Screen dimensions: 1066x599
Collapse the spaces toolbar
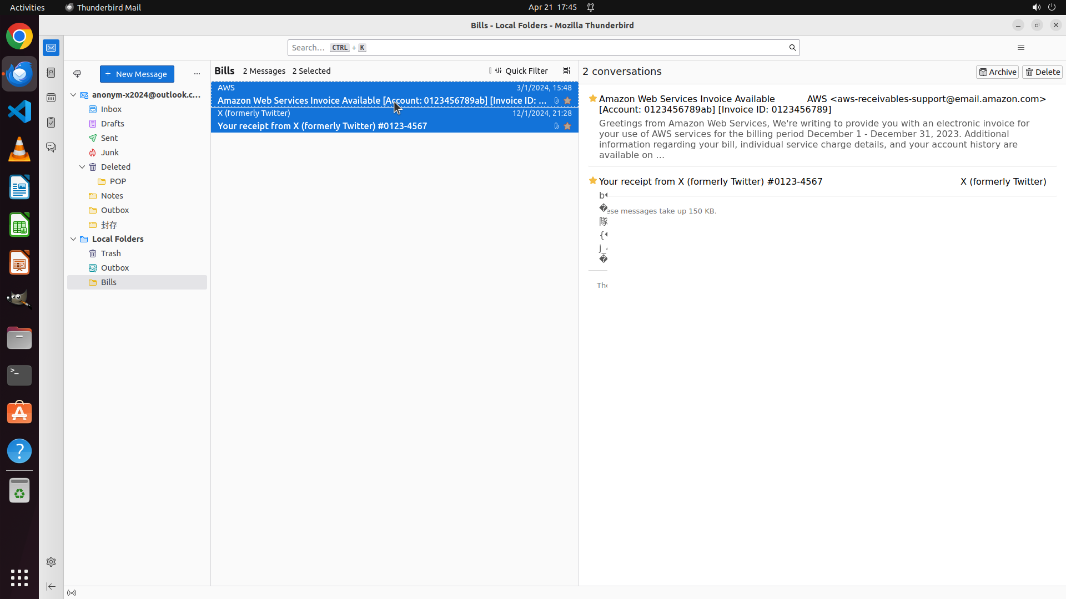coord(51,586)
